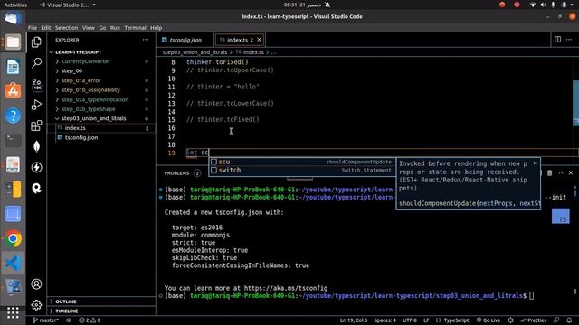Click the editor minimap scrollbar
579x325 pixels.
(x=575, y=104)
